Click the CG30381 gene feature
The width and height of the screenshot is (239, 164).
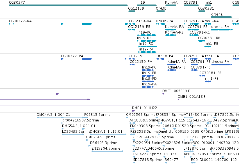[201, 11]
